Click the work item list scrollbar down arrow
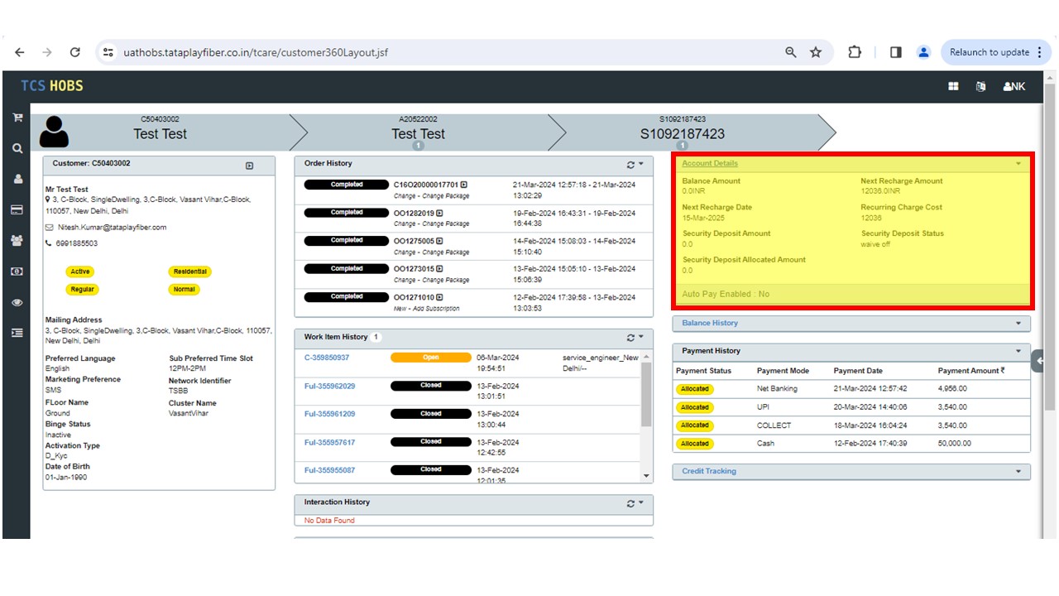The image size is (1059, 596). 647,475
